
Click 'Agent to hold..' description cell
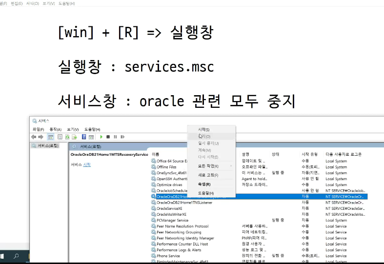(x=254, y=179)
